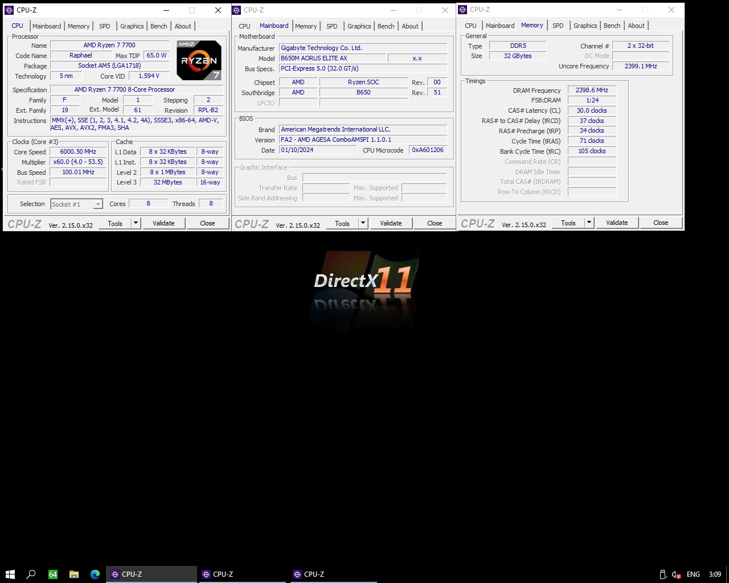Click Validate button in Mainboard window

[391, 223]
